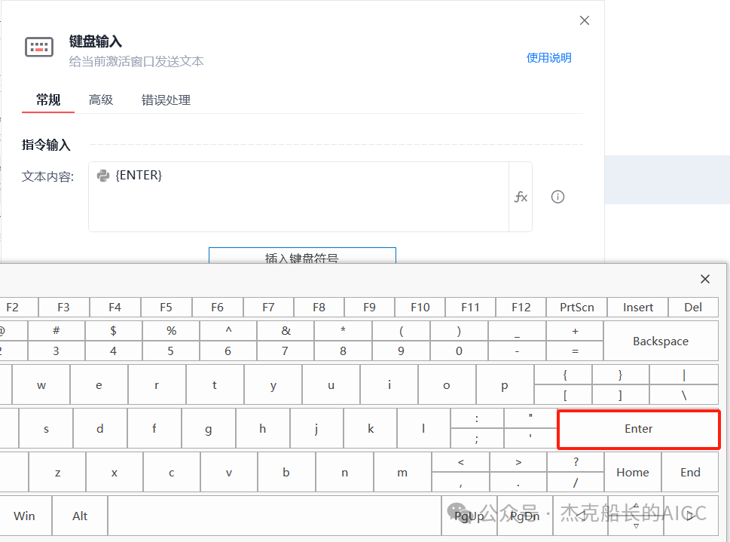The width and height of the screenshot is (730, 542).
Task: Click the letter z key
Action: [57, 472]
